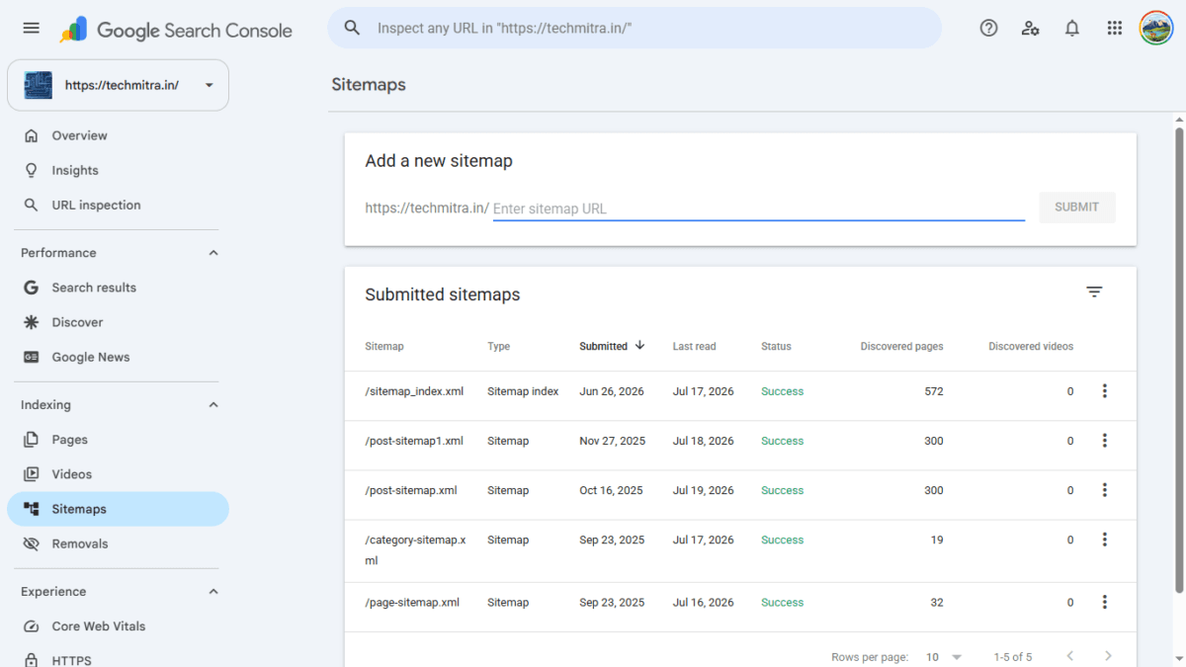Click the Google Search Console logo
1186x667 pixels.
176,30
